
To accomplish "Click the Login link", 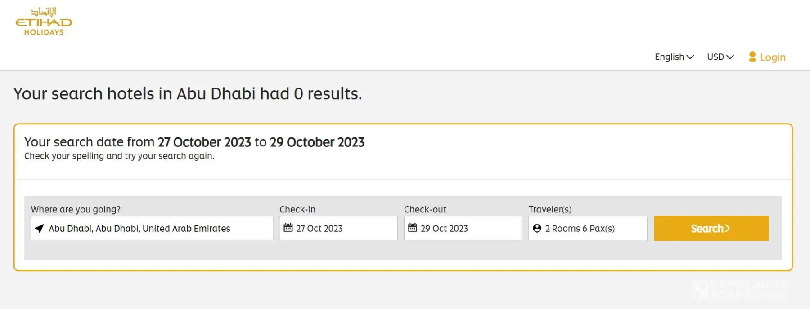I will point(772,57).
